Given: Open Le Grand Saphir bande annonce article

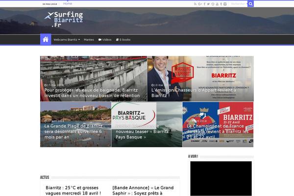Looking at the screenshot, I should [x=143, y=191].
